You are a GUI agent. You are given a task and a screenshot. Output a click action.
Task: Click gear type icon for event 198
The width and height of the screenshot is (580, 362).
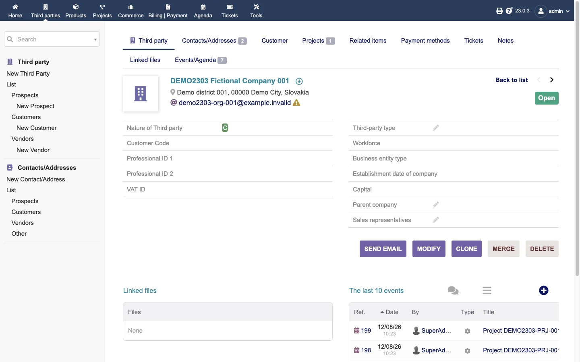click(467, 351)
